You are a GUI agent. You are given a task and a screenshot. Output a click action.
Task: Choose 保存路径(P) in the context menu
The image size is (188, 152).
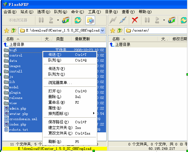70,122
